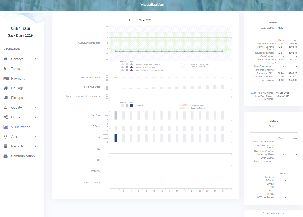The image size is (303, 217).
Task: Go to previous month with left arrow
Action: tap(129, 20)
